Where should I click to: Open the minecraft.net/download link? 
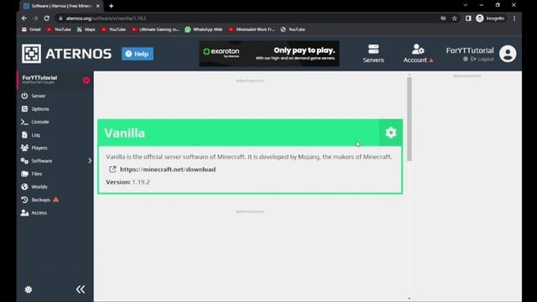(x=168, y=169)
